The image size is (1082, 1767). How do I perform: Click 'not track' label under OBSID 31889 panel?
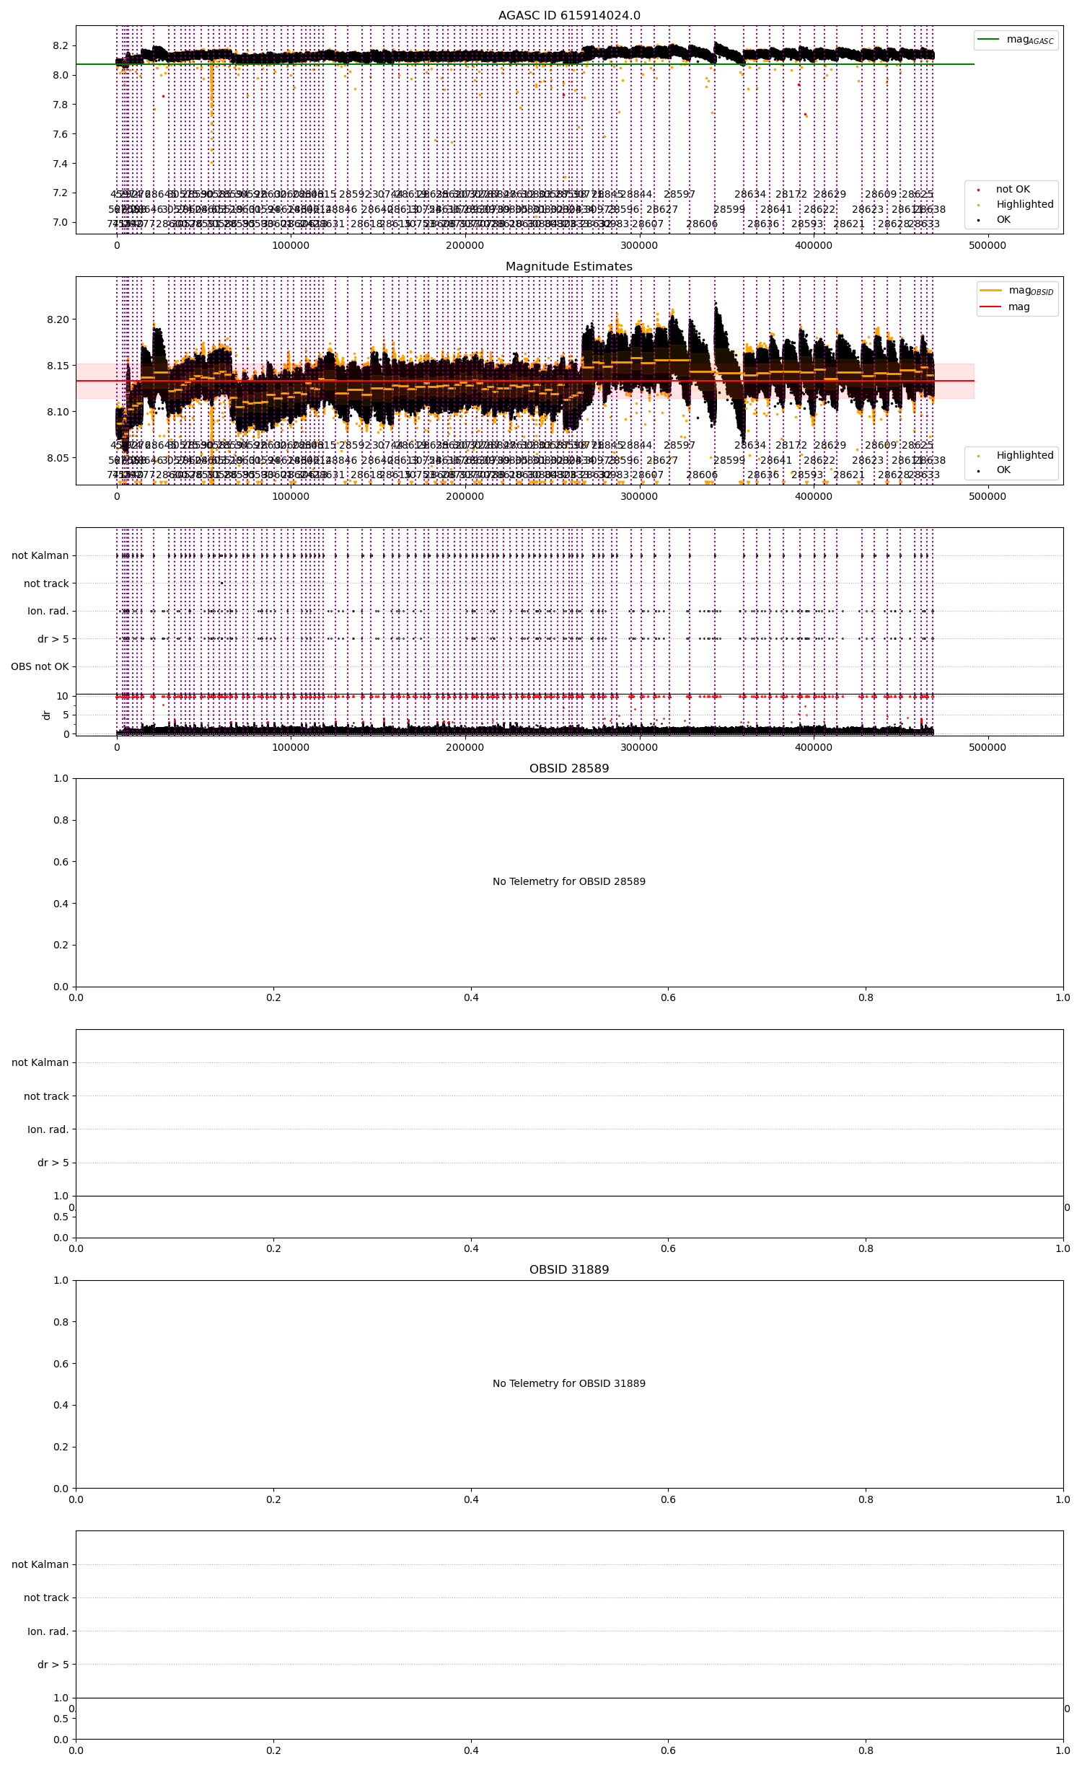(46, 1598)
